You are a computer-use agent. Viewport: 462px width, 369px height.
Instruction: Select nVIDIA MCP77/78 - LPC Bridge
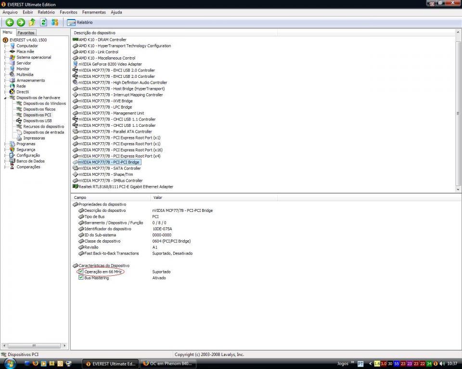105,107
